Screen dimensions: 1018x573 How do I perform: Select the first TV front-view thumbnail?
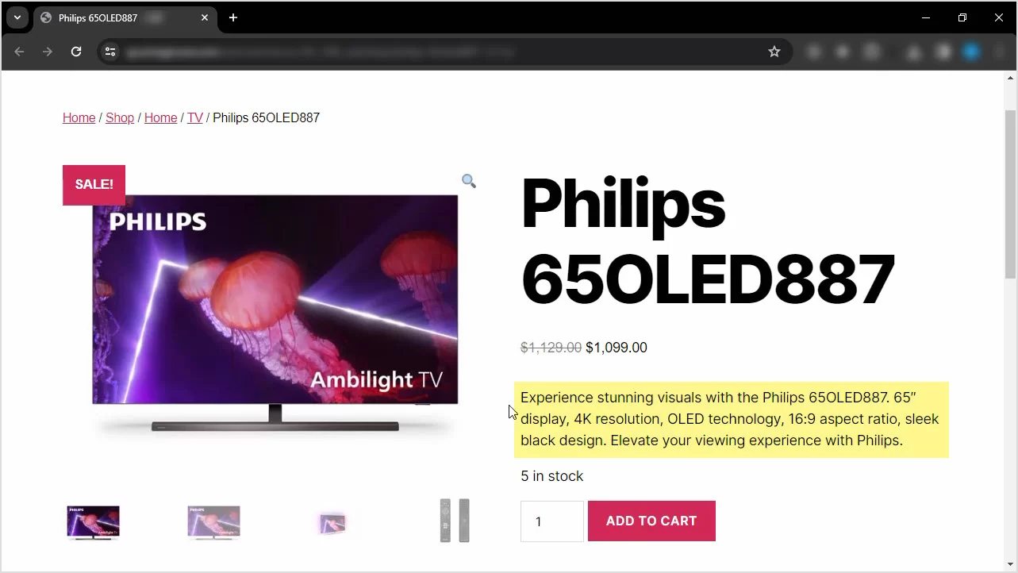pyautogui.click(x=93, y=522)
